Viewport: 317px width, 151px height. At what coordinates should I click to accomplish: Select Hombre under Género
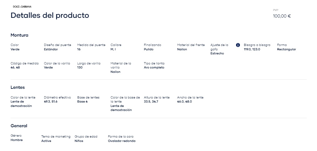[17, 140]
